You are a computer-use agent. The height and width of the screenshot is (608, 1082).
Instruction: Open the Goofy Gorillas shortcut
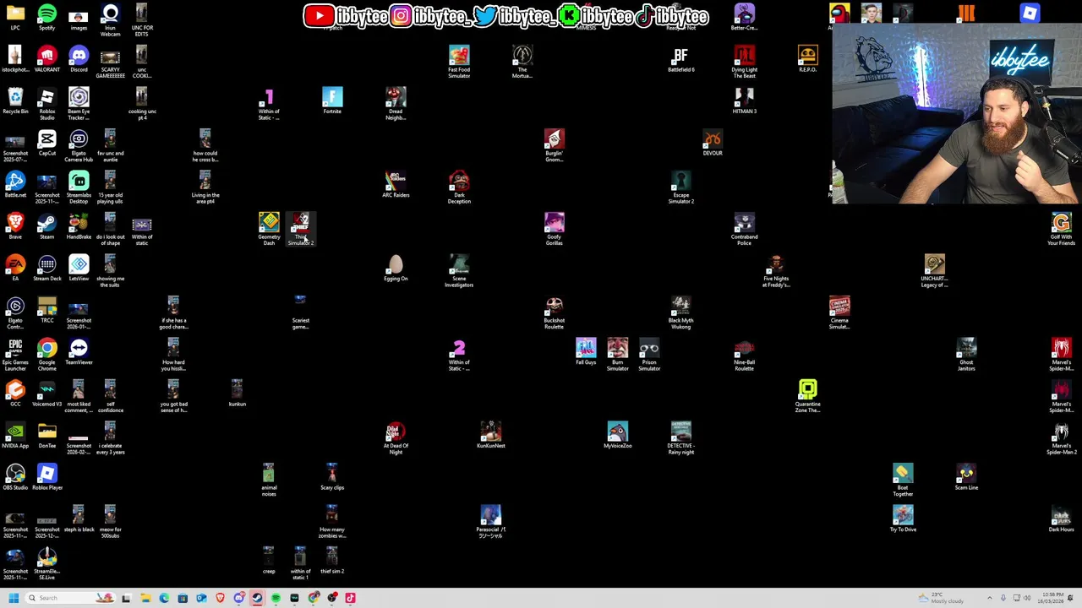coord(554,230)
